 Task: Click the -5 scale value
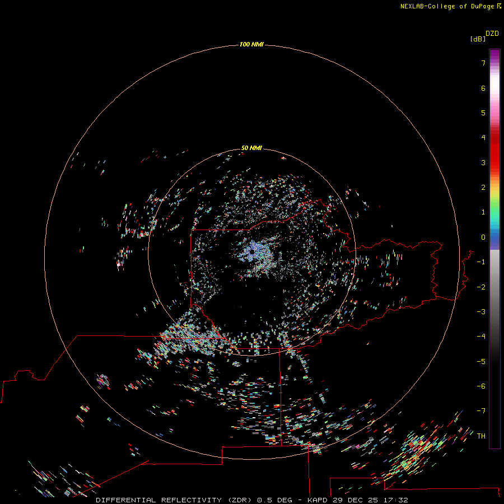(481, 362)
